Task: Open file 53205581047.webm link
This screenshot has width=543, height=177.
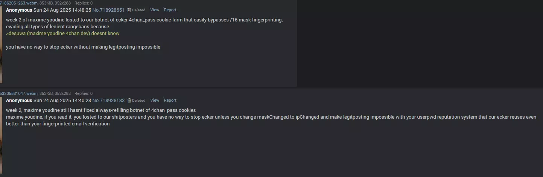Action: (19, 93)
